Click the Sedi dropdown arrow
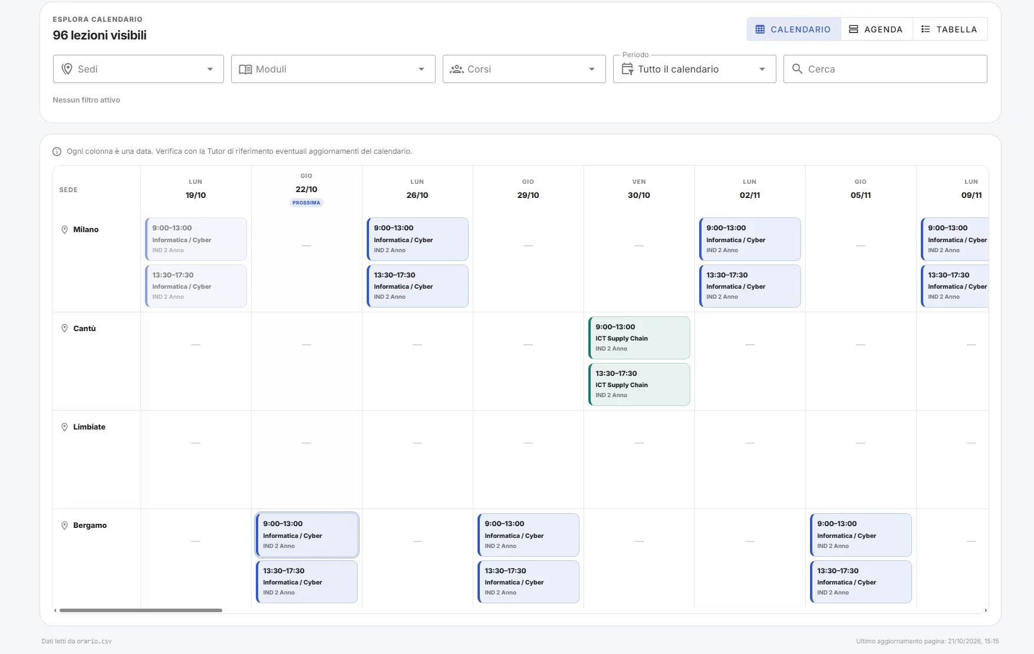This screenshot has width=1034, height=654. click(210, 69)
